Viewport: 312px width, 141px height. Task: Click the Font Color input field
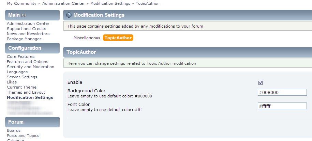[282, 106]
